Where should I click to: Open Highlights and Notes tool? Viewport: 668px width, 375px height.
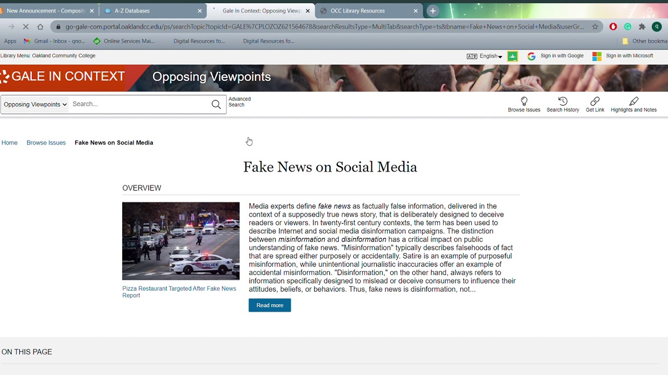click(x=634, y=105)
